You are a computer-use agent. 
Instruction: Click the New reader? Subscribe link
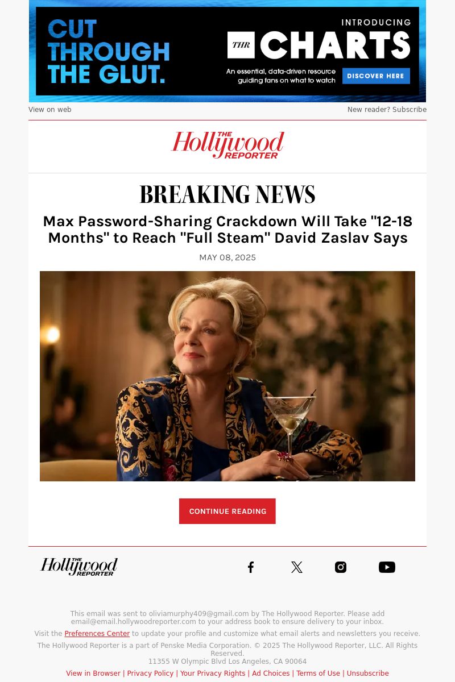[x=387, y=110]
